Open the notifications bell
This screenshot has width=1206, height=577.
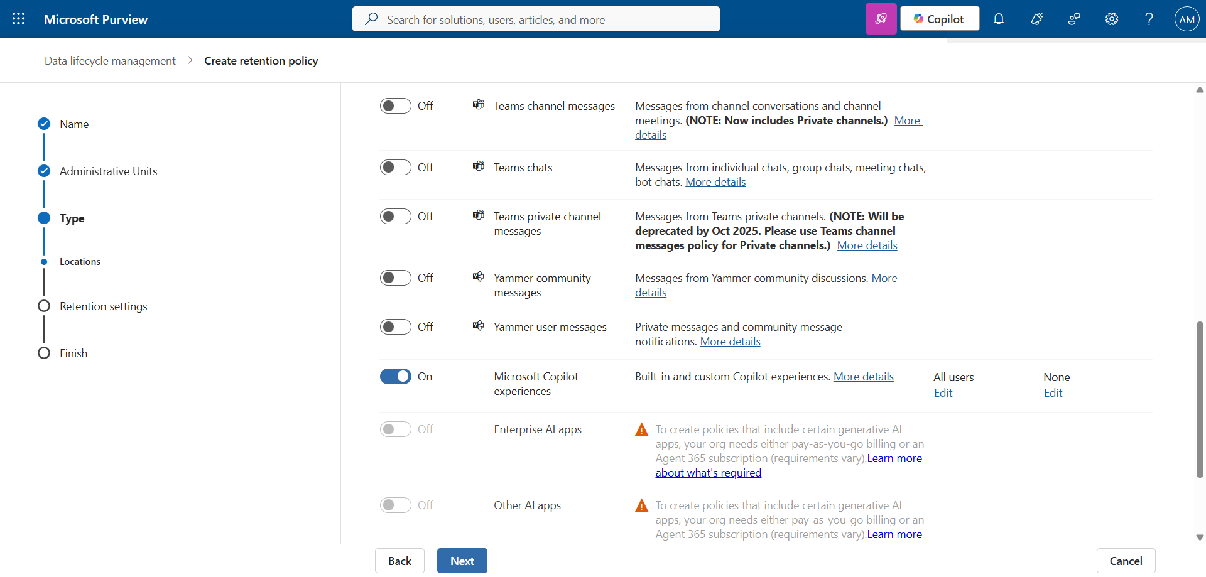pyautogui.click(x=999, y=19)
